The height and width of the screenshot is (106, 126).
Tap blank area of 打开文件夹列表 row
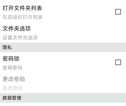[x=77, y=12]
